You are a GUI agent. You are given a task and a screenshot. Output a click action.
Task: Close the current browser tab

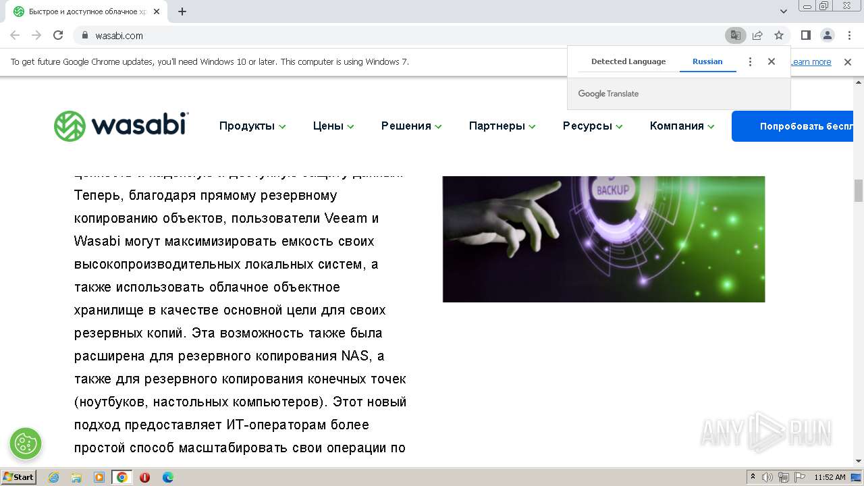coord(157,11)
